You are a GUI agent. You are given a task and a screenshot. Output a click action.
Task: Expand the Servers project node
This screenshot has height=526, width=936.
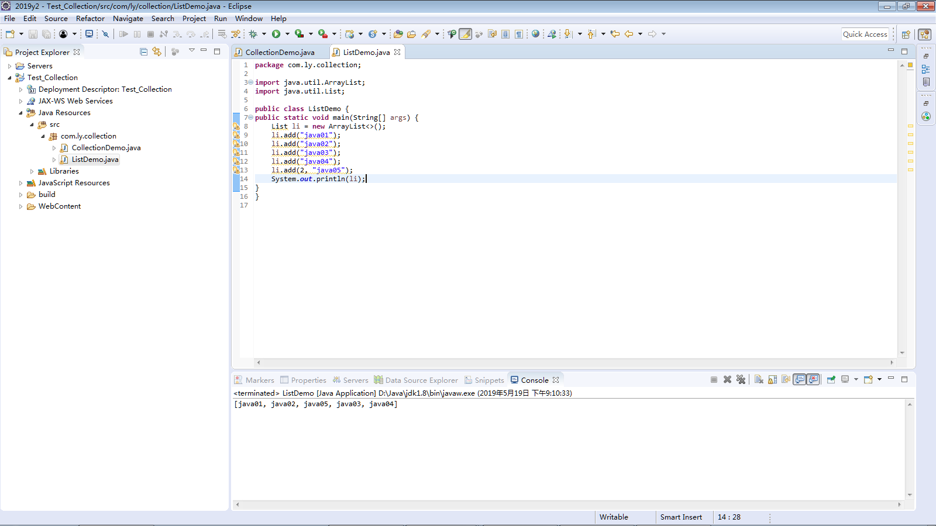click(x=9, y=66)
